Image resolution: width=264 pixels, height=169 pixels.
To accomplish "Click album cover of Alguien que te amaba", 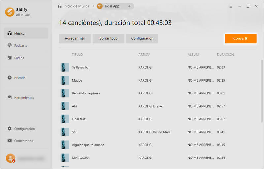I will (65, 145).
